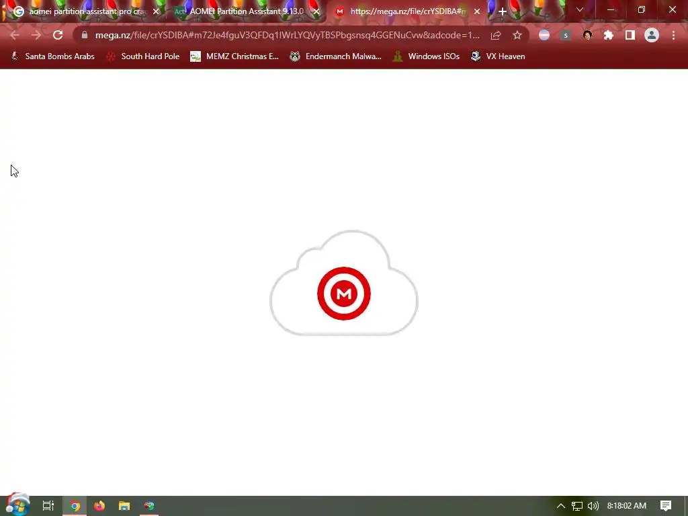Click the MEGA logo in the cloud

pos(344,294)
